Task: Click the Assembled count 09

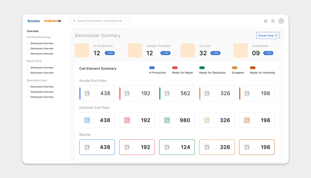Action: click(256, 53)
